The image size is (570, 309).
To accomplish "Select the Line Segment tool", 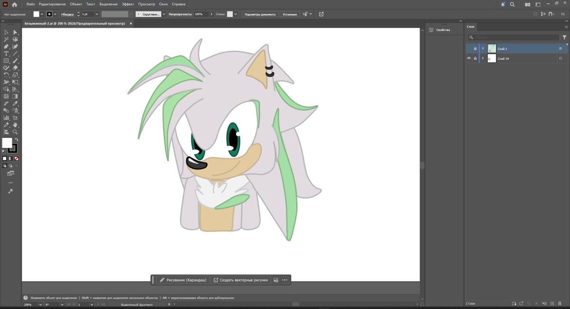I will (15, 54).
